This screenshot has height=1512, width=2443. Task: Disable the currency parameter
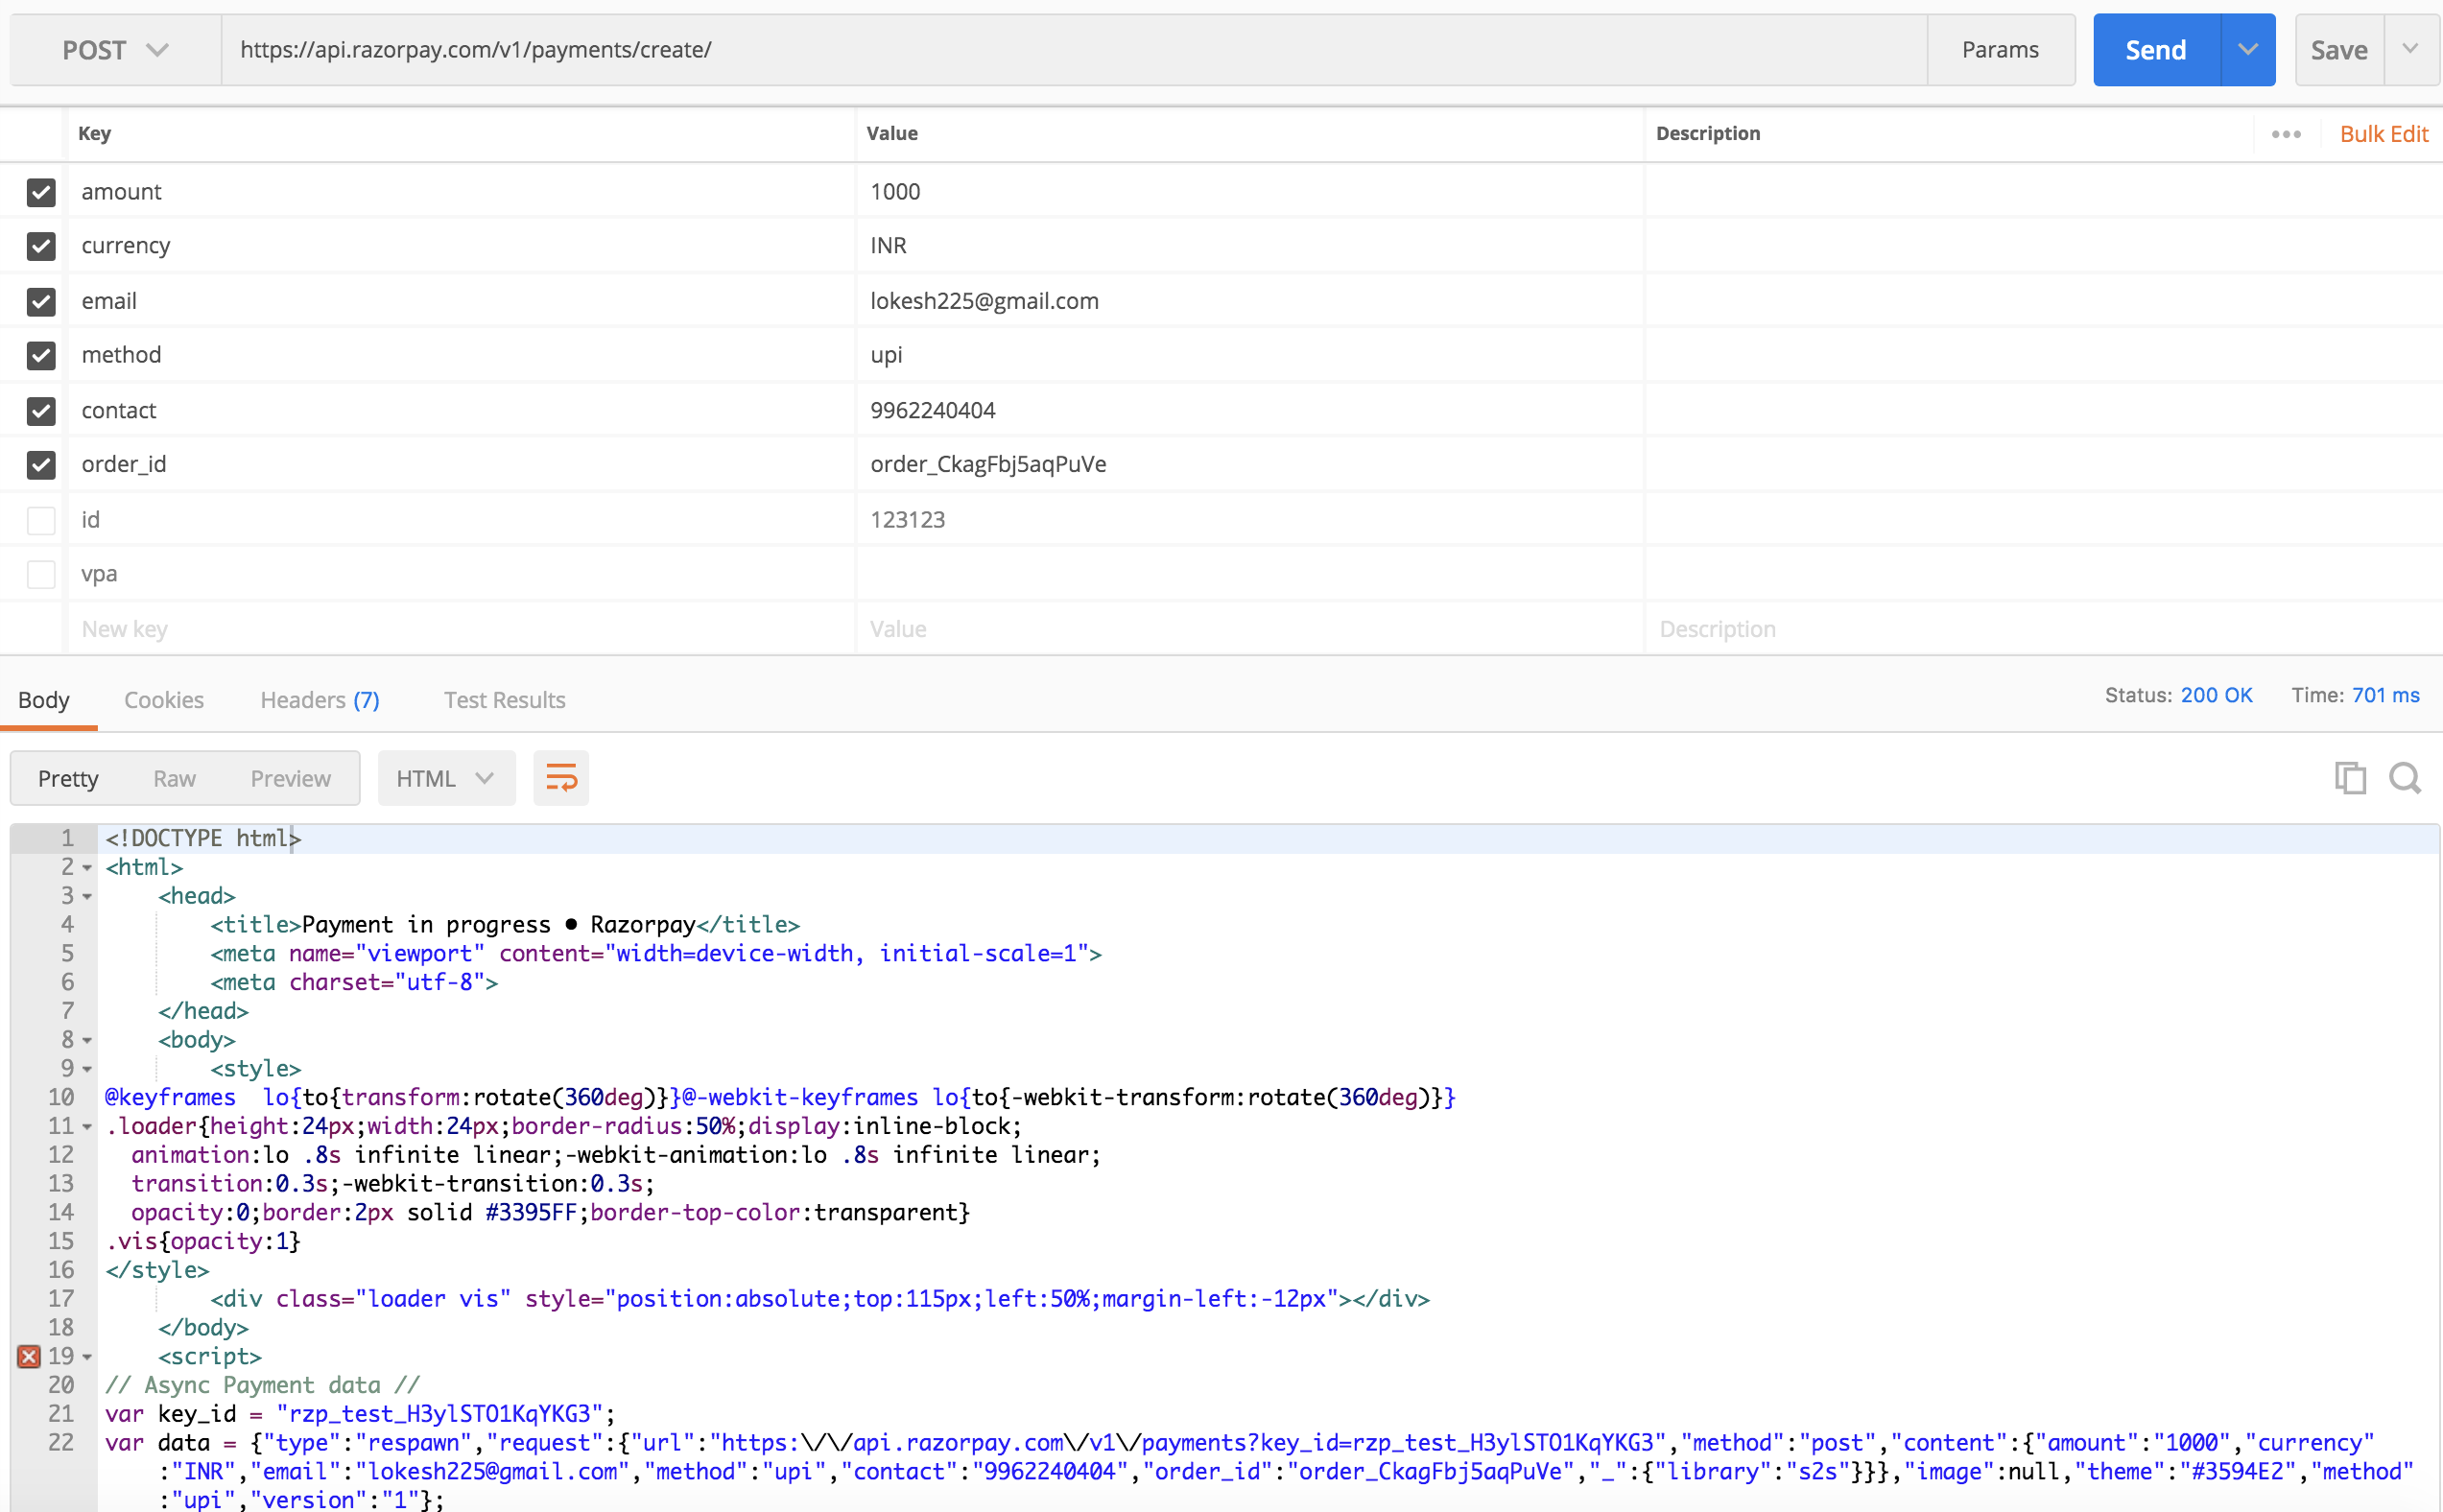click(40, 246)
